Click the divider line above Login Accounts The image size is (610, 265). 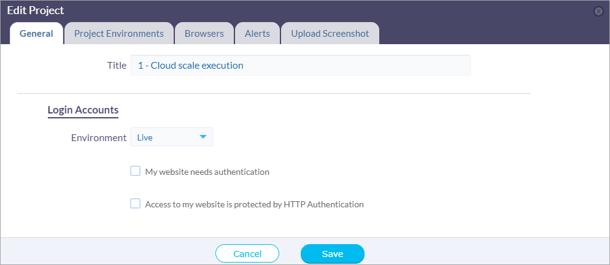[x=274, y=93]
